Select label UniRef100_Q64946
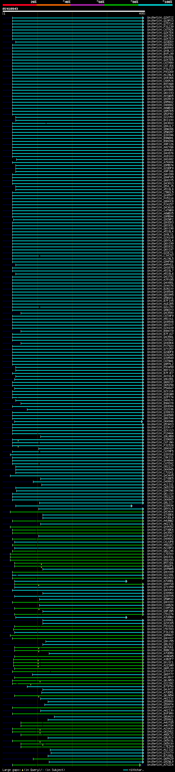 click(x=160, y=422)
